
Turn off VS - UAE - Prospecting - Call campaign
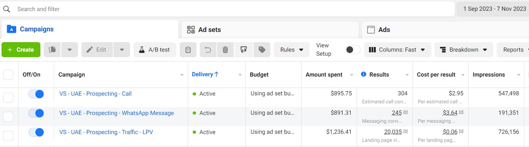pos(36,94)
